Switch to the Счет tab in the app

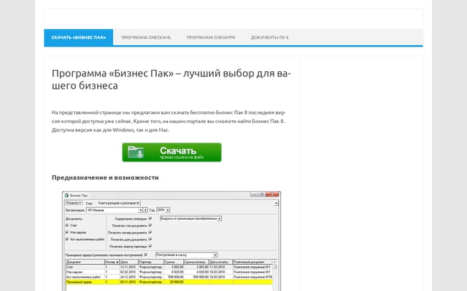tap(89, 204)
